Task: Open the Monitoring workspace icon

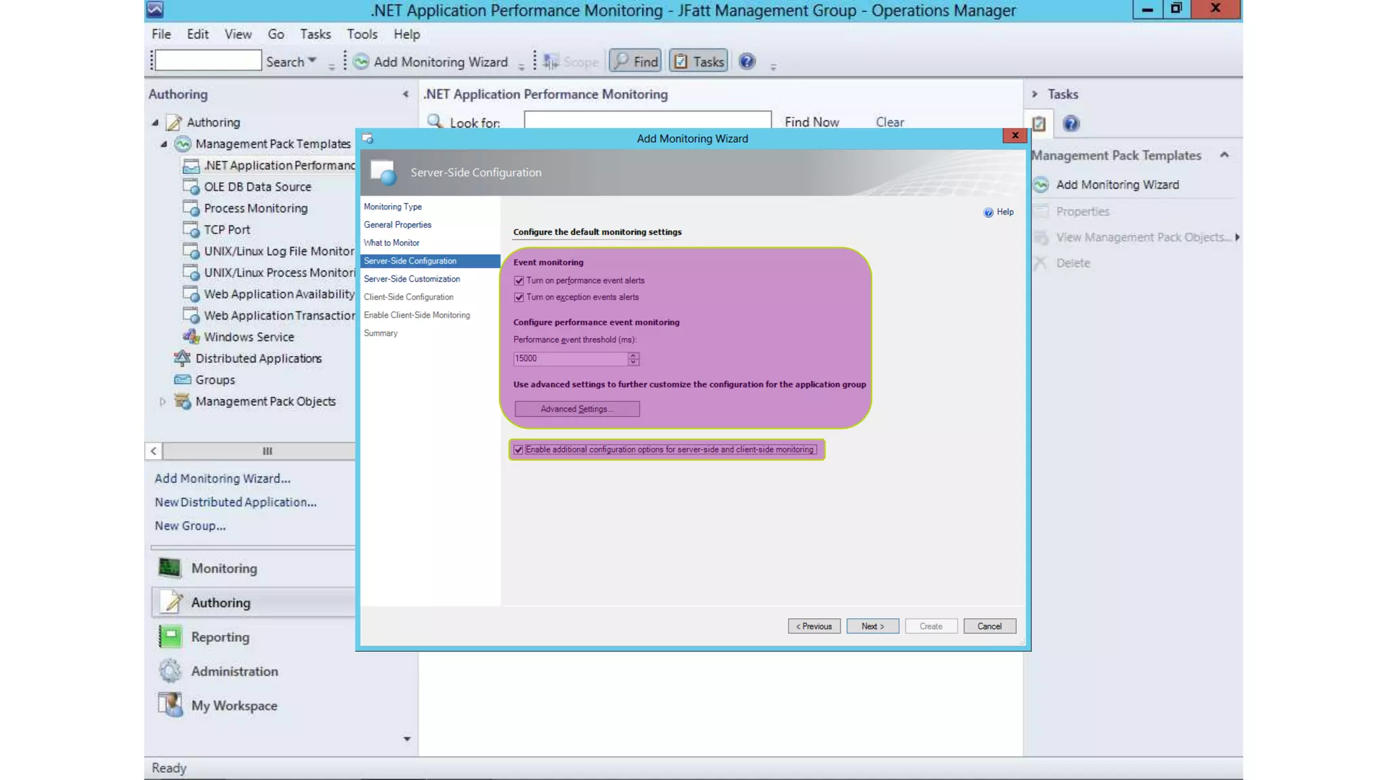Action: [169, 568]
